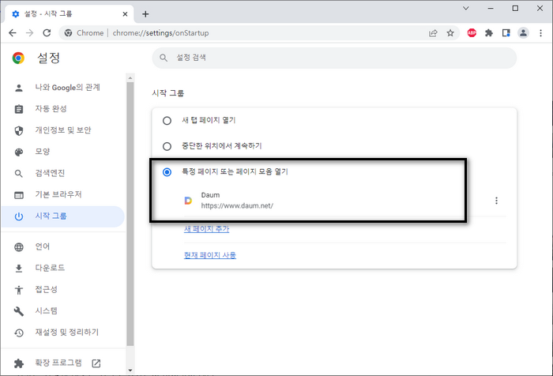Image resolution: width=553 pixels, height=376 pixels.
Task: Click the browser forward arrow
Action: (x=30, y=33)
